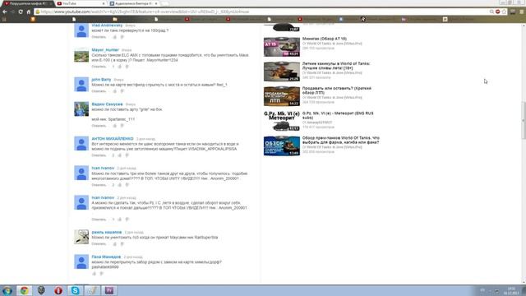
Task: Like АНТОН МИХАЙЛЕНКО's comment with thumbs-up
Action: (x=120, y=155)
